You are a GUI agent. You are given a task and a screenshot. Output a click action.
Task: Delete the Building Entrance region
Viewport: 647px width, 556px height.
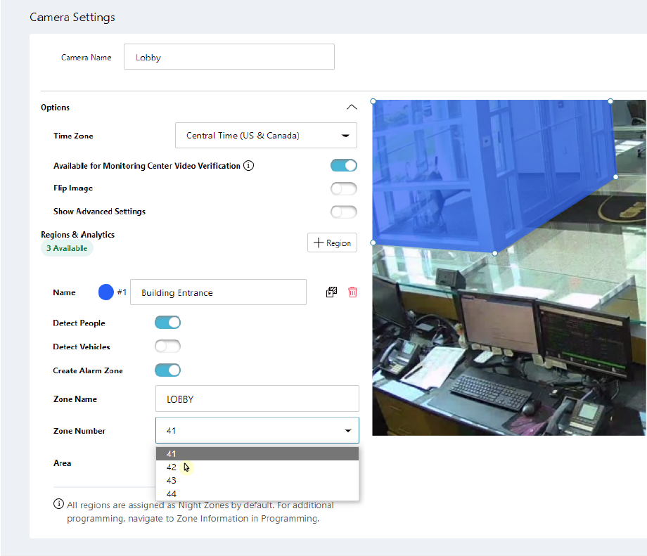coord(353,292)
